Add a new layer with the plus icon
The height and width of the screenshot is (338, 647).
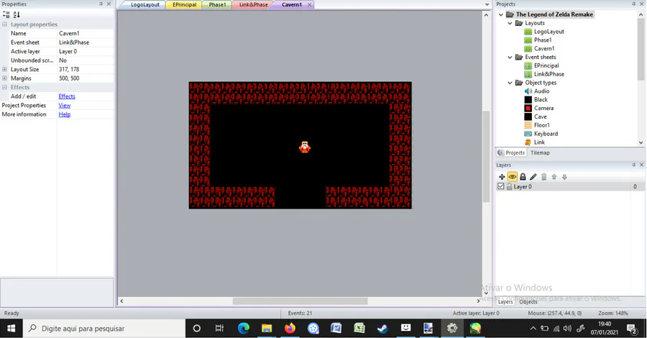(x=502, y=177)
